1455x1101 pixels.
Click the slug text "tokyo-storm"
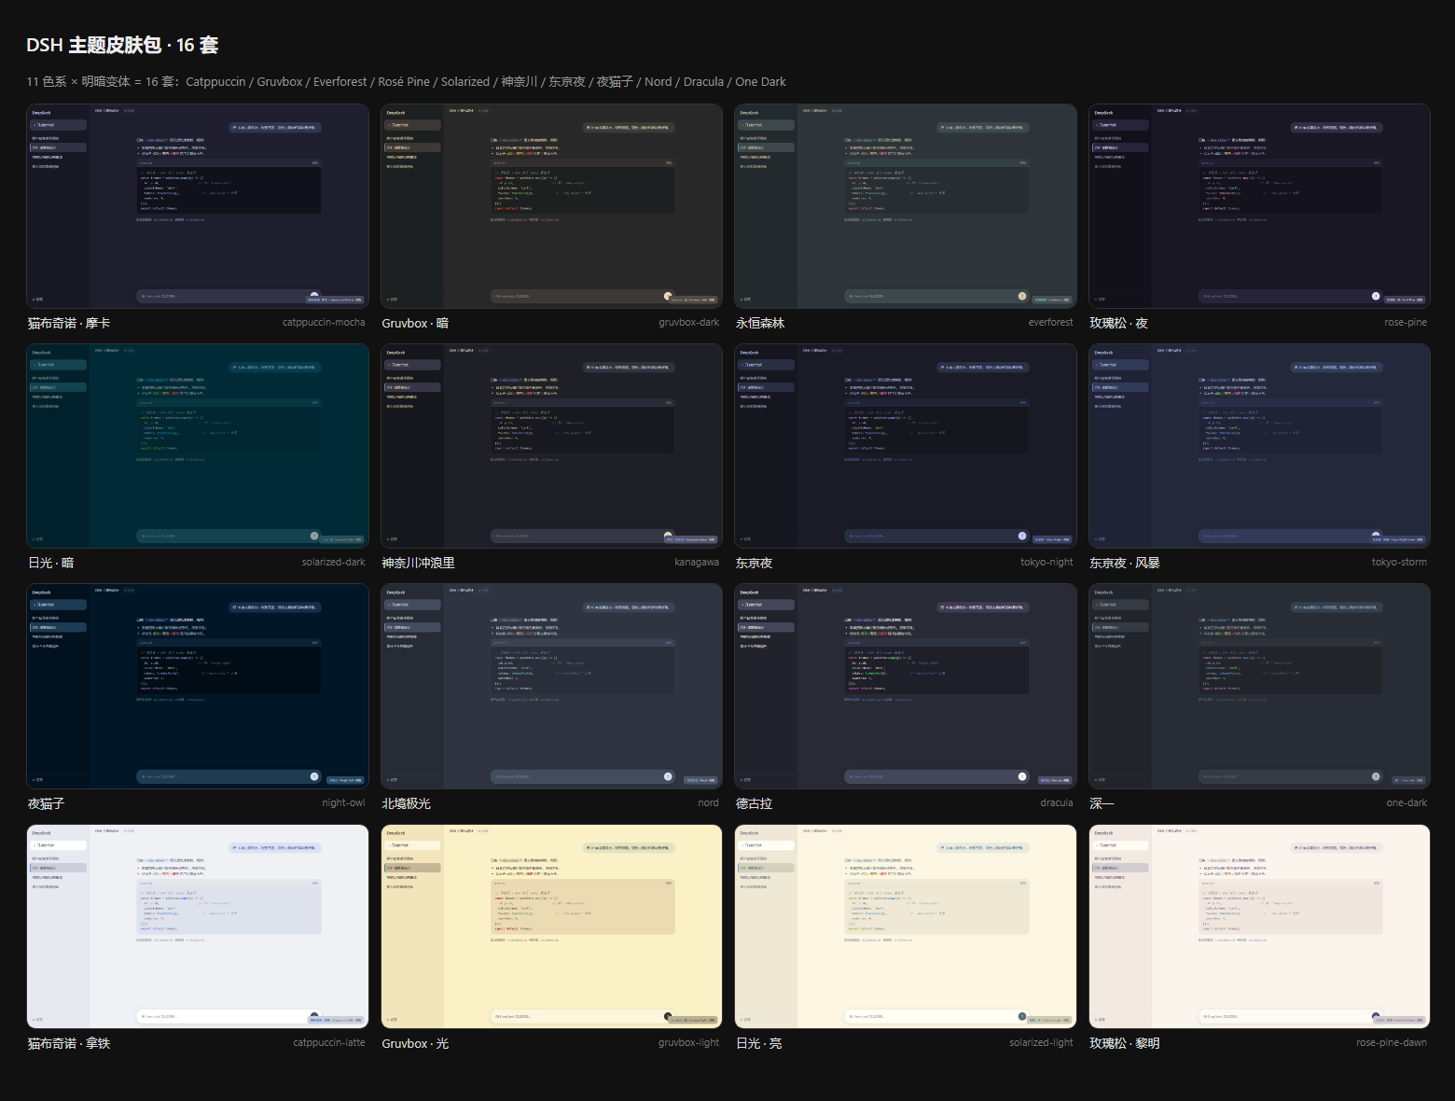[1399, 562]
